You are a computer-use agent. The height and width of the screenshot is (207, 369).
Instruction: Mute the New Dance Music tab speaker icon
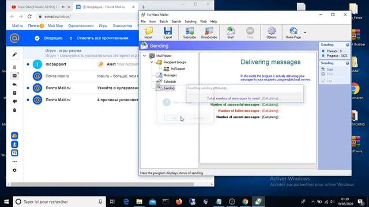(x=63, y=7)
